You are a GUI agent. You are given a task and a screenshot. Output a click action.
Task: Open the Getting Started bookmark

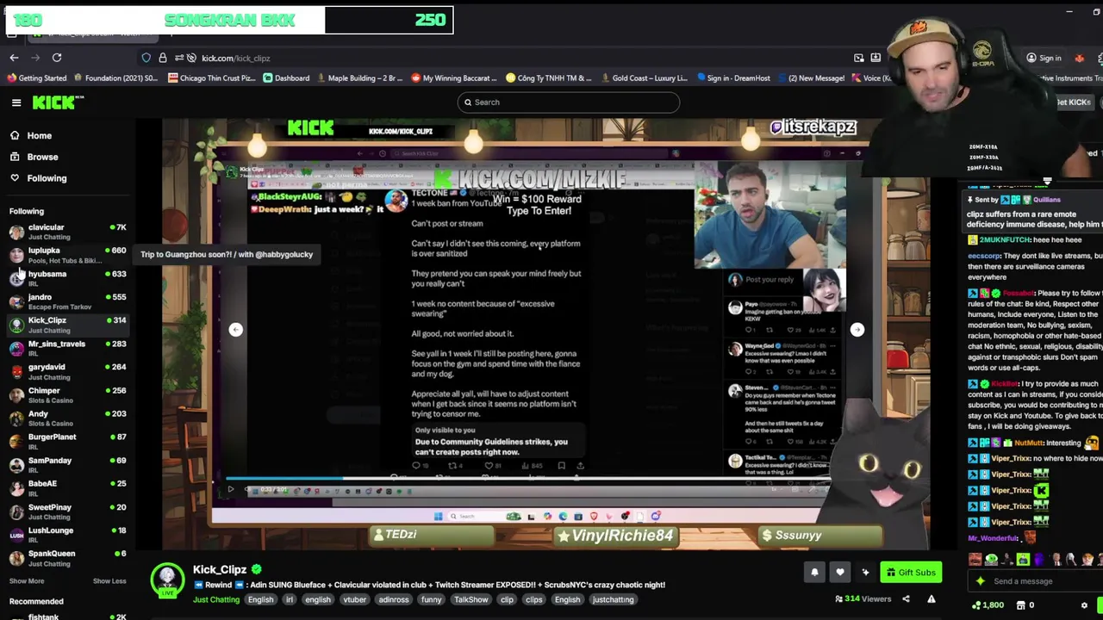36,78
